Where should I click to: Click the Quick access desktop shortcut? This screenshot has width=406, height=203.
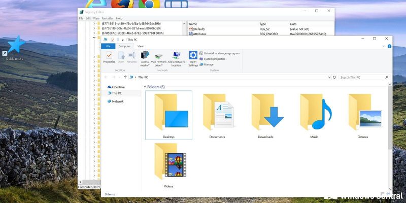14,48
